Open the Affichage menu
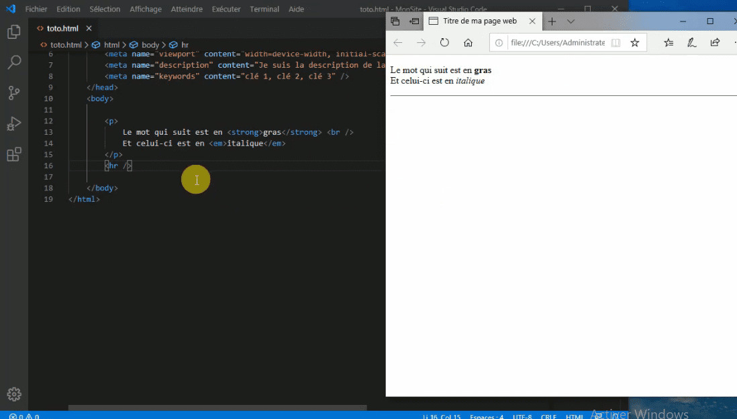The image size is (737, 419). pyautogui.click(x=146, y=9)
